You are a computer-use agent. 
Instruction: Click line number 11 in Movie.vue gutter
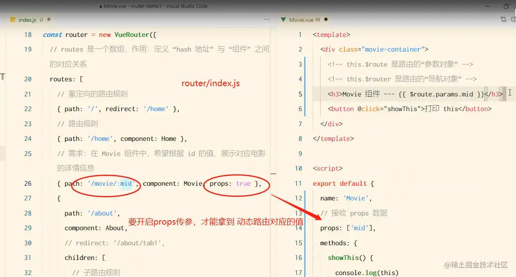tap(298, 183)
